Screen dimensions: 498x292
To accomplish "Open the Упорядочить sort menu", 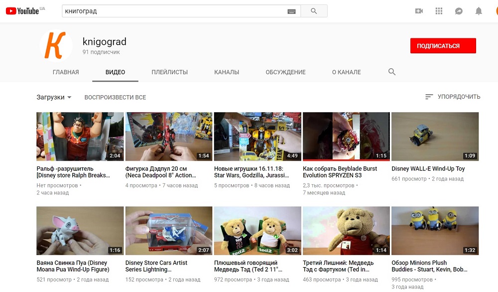I will pos(453,97).
